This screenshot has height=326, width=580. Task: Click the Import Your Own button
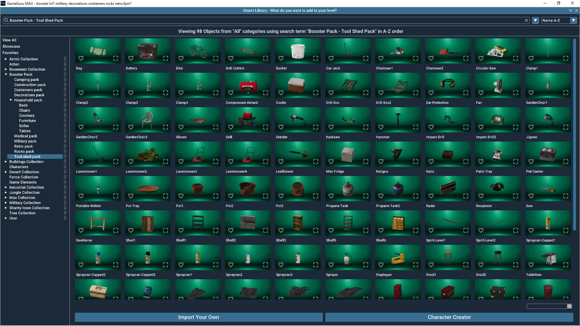[198, 317]
